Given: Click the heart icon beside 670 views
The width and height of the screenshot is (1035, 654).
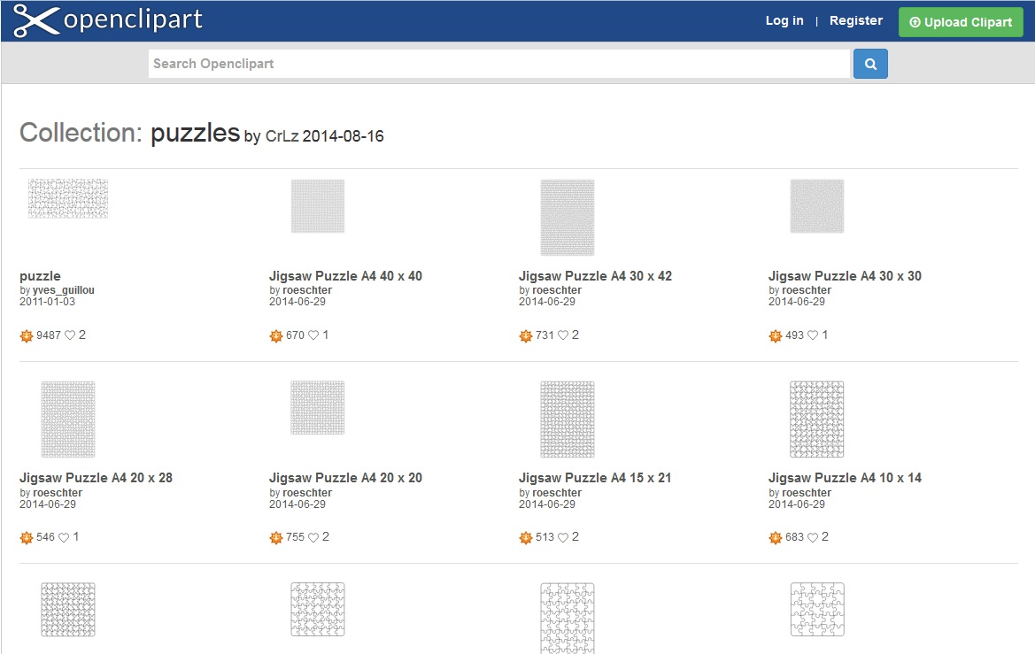Looking at the screenshot, I should 313,335.
